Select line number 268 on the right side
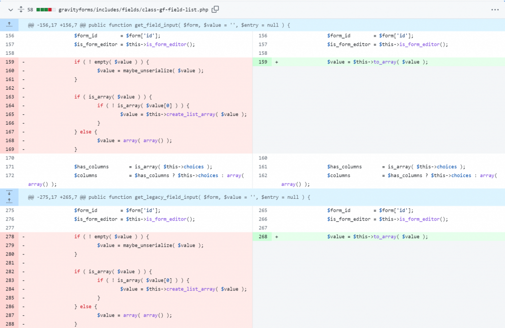This screenshot has height=328, width=505. point(262,236)
